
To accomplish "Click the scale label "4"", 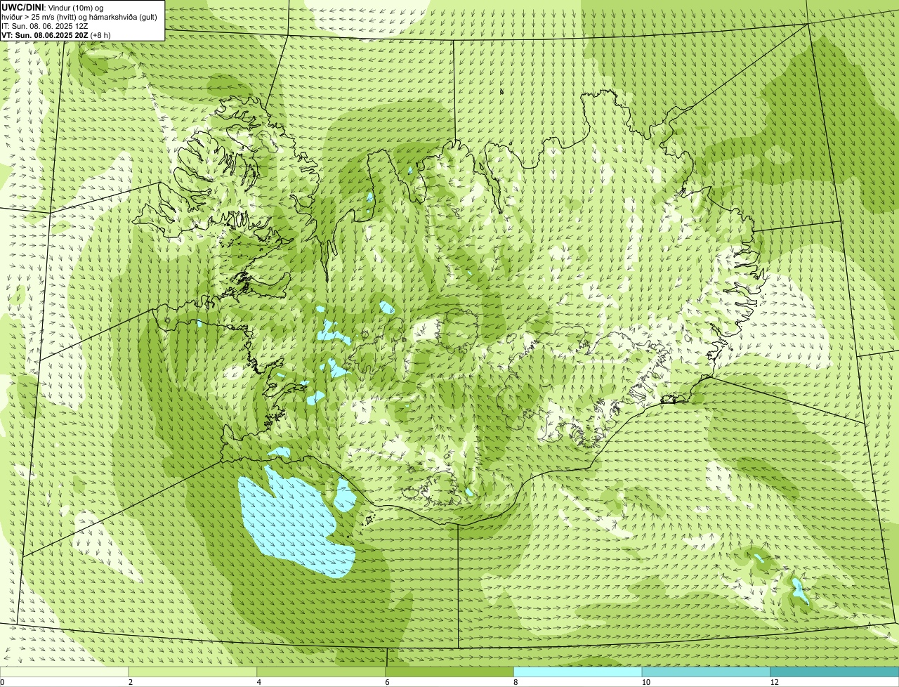I will click(259, 682).
